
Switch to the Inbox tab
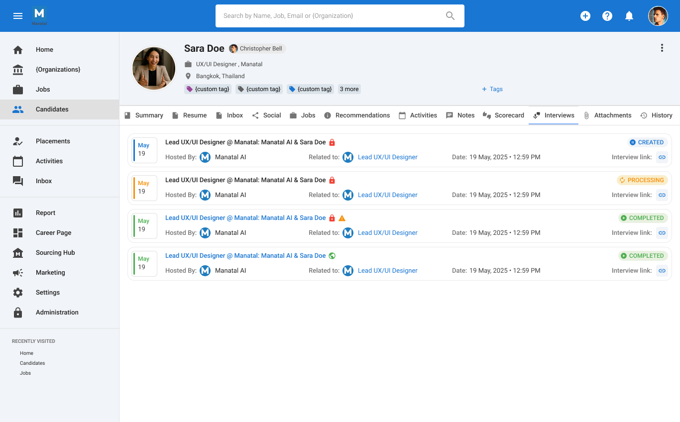tap(229, 115)
